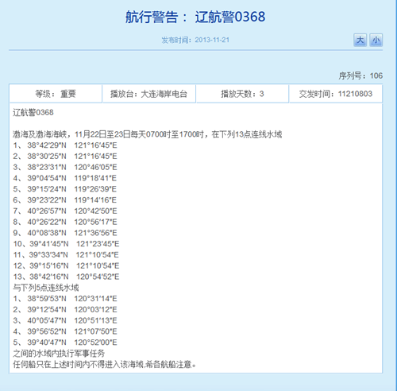Select coordinate 40°05′47″N 120°51′13″E
This screenshot has width=397, height=391.
coord(72,320)
